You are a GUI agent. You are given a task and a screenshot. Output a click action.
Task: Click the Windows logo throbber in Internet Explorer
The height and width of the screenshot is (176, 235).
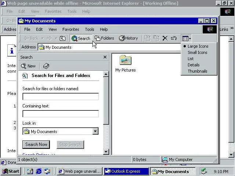[x=227, y=11]
